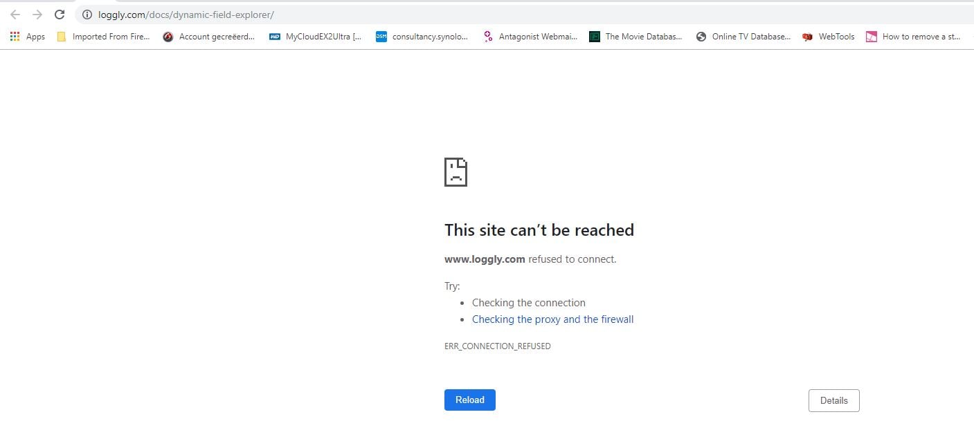This screenshot has height=448, width=974.
Task: Click the sad page error icon
Action: tap(456, 172)
